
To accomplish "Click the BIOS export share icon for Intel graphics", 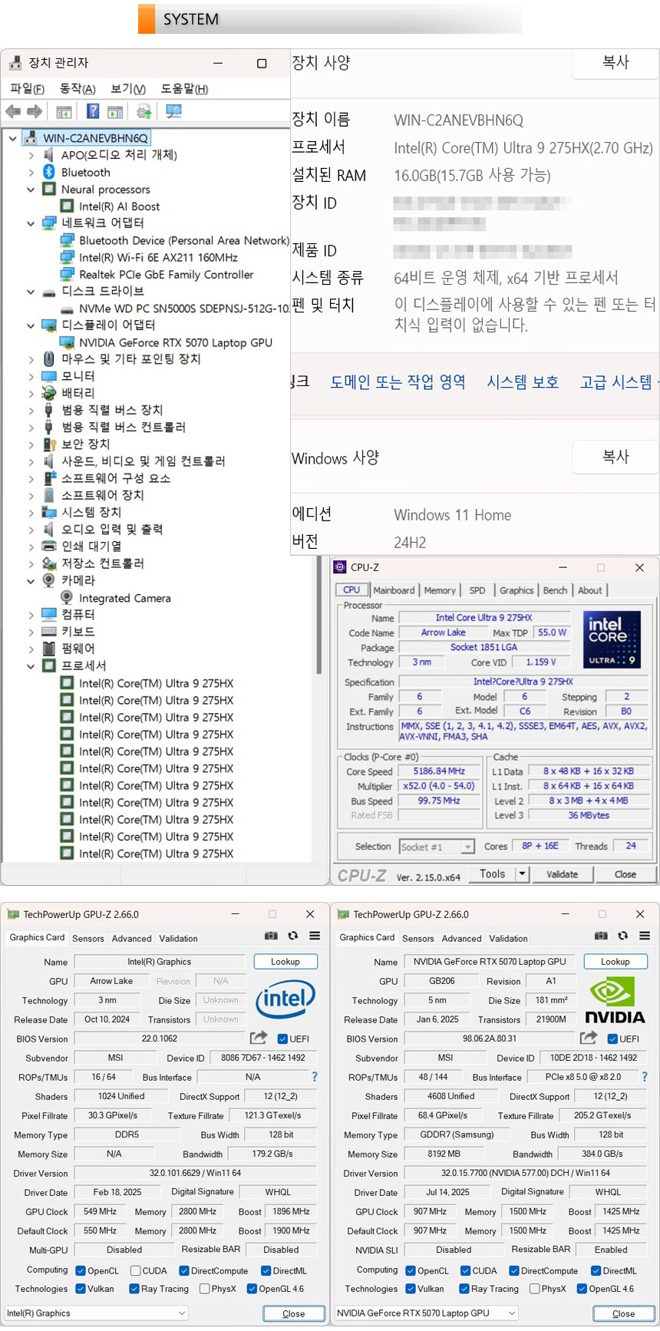I will [x=259, y=1038].
